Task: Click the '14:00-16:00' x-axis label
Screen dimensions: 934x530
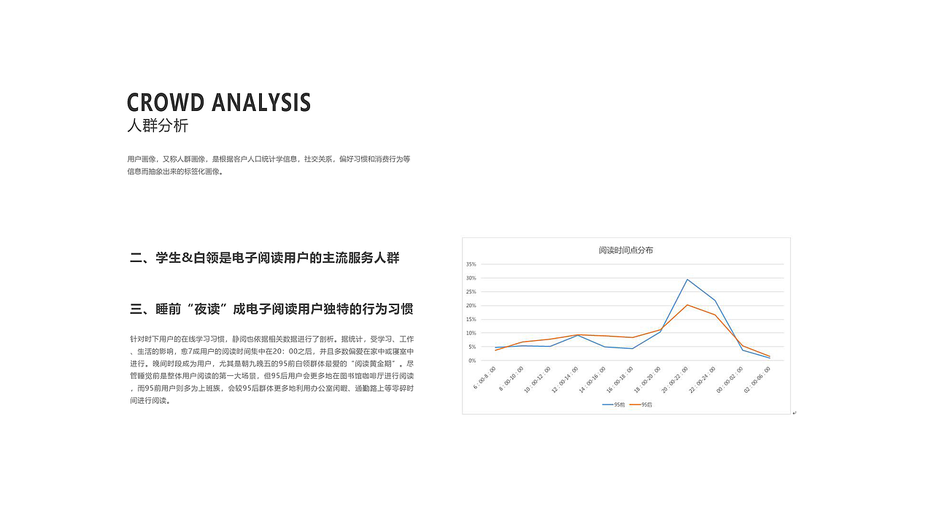Action: [x=592, y=380]
